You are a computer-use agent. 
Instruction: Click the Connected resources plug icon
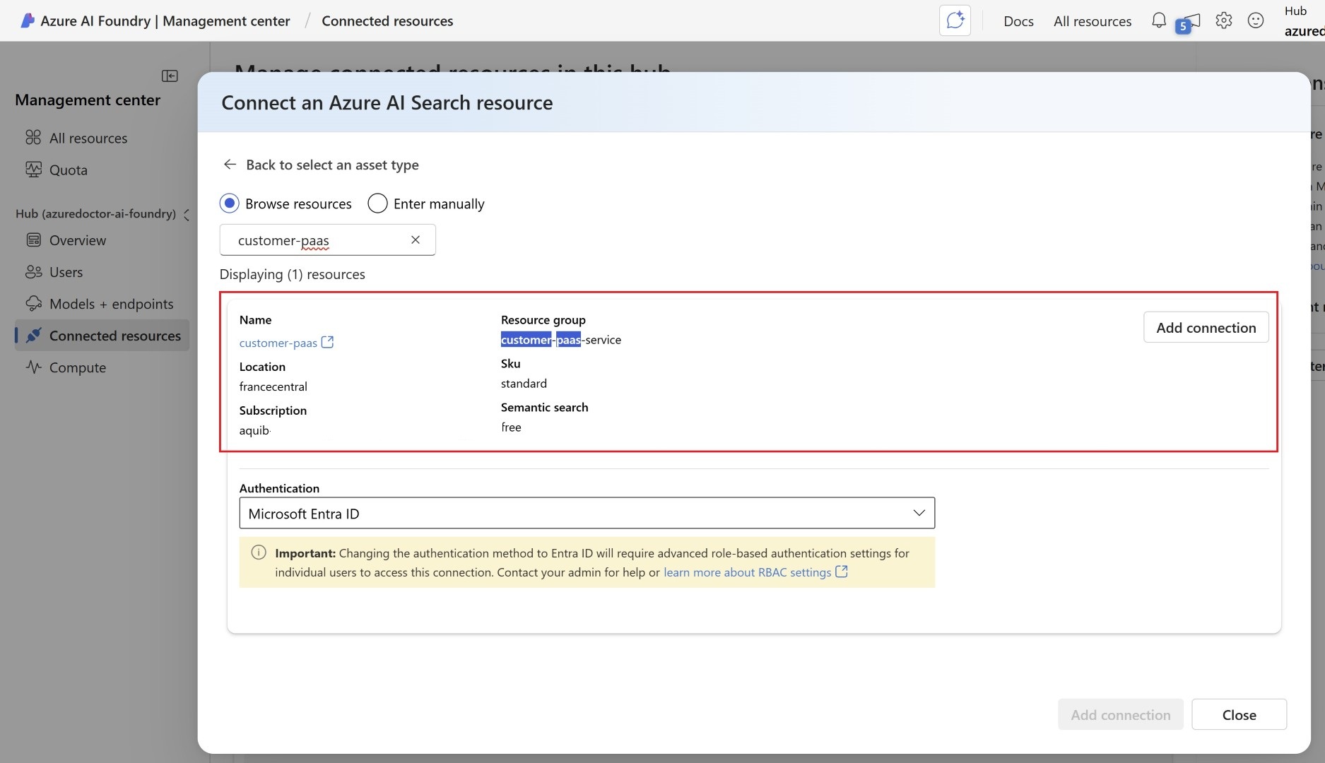tap(33, 335)
